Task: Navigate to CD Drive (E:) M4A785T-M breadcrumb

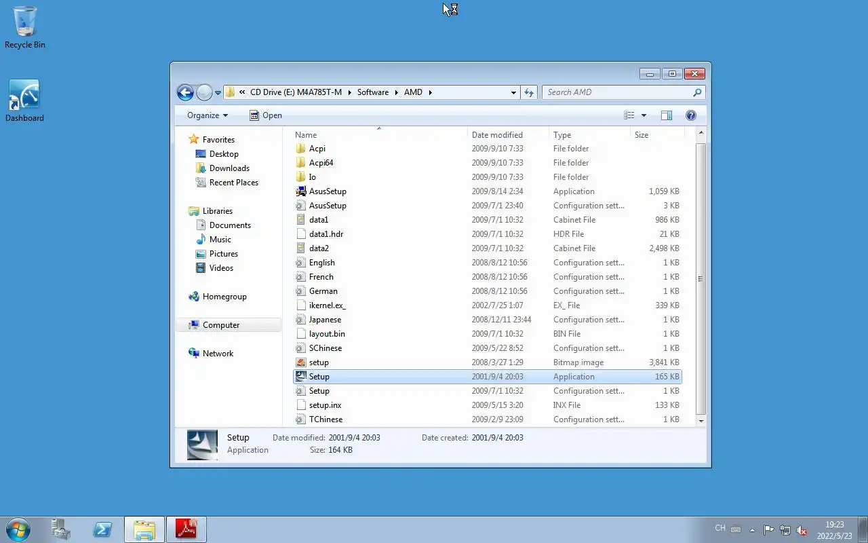Action: (x=296, y=92)
